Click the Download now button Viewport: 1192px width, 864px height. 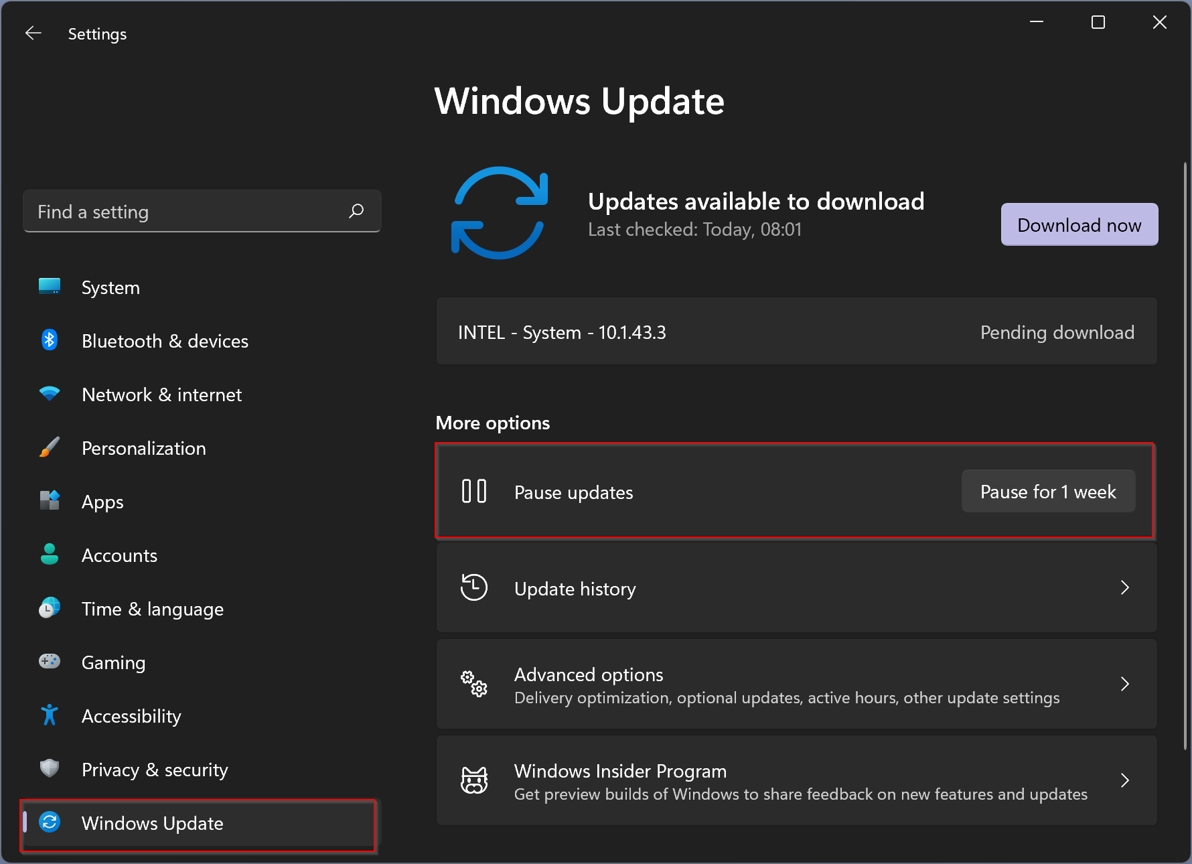pyautogui.click(x=1079, y=224)
